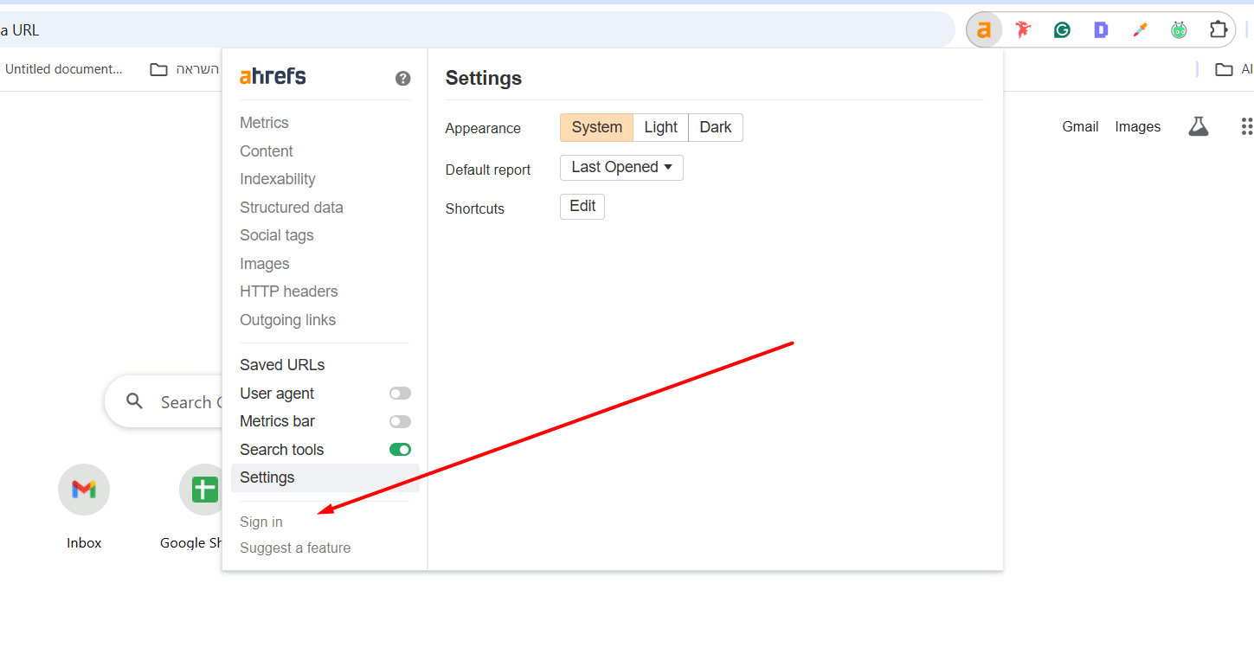Click the purple D extension icon
This screenshot has width=1254, height=647.
click(x=1101, y=30)
